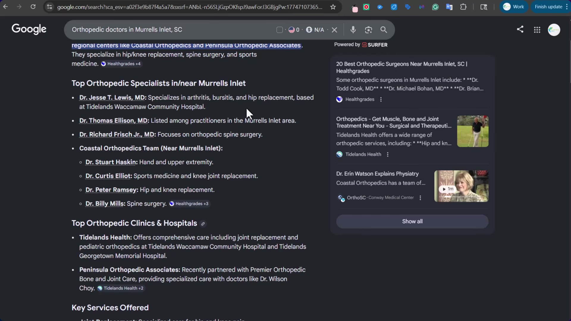The height and width of the screenshot is (321, 571).
Task: Select "Coastal Orthopedics Team (Near Murrells Inlet):" text
Action: pos(151,148)
